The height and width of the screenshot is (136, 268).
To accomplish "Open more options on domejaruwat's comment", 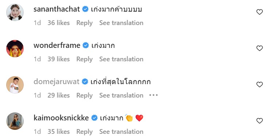I will (153, 95).
